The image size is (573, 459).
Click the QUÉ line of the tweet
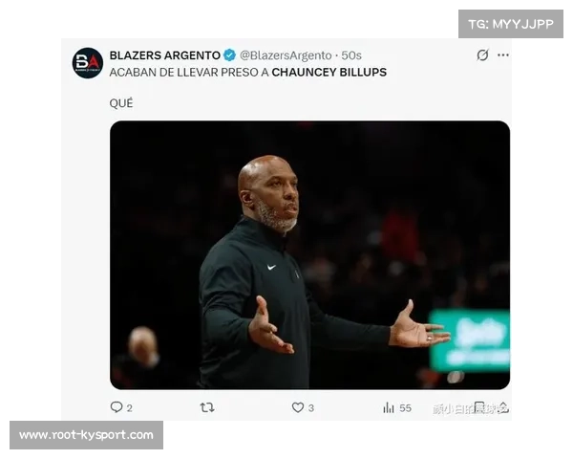click(121, 103)
